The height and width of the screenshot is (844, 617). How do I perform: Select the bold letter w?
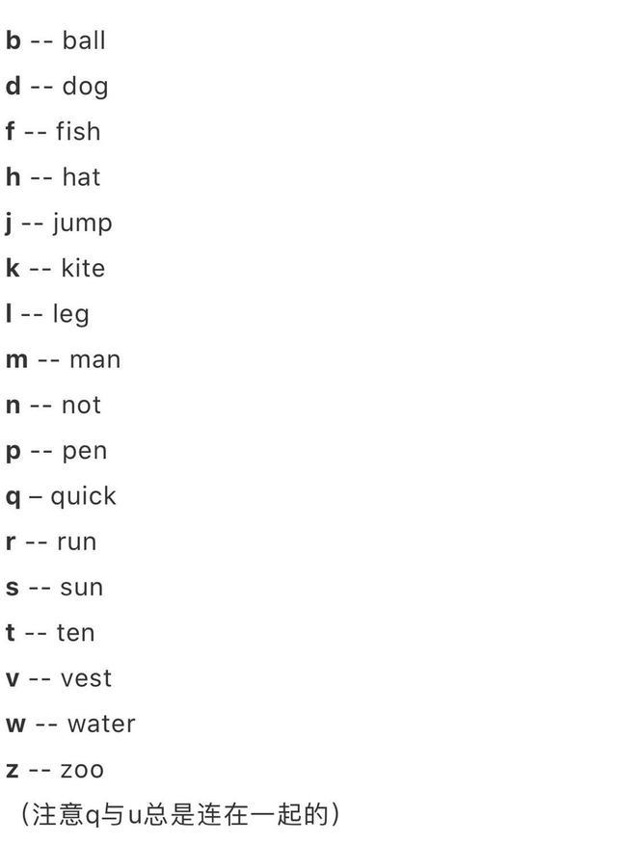point(16,725)
